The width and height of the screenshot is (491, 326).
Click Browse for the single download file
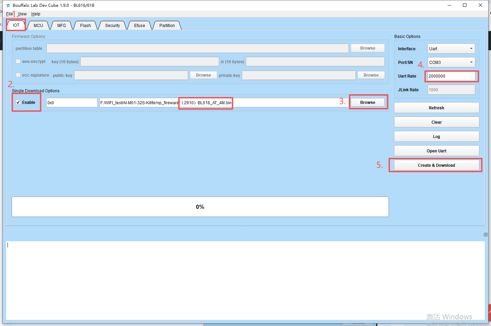point(367,103)
